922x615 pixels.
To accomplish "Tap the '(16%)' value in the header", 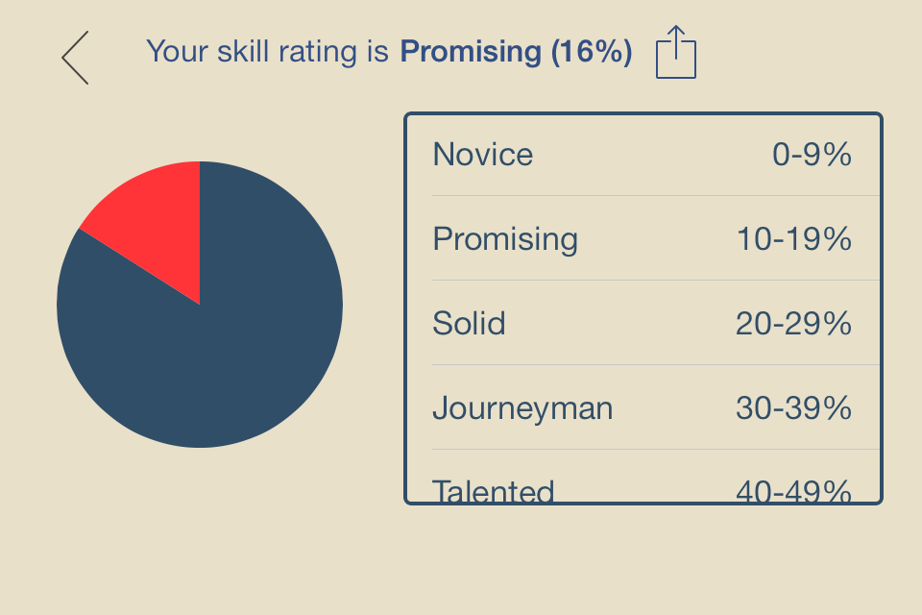I will point(592,52).
